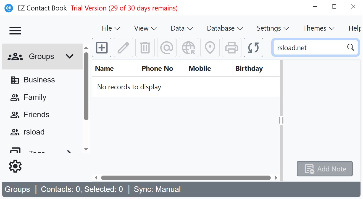Click the trash delete contact icon
Viewport: 363px width, 199px height.
(x=145, y=48)
